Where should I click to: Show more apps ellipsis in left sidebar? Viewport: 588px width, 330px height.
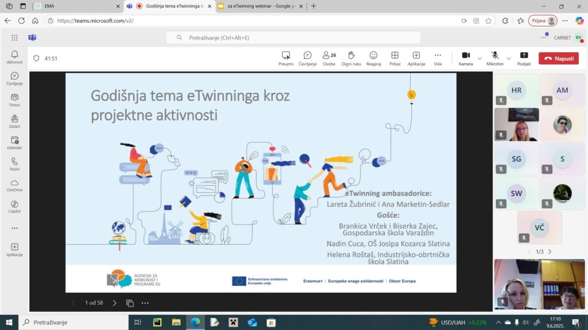(14, 228)
